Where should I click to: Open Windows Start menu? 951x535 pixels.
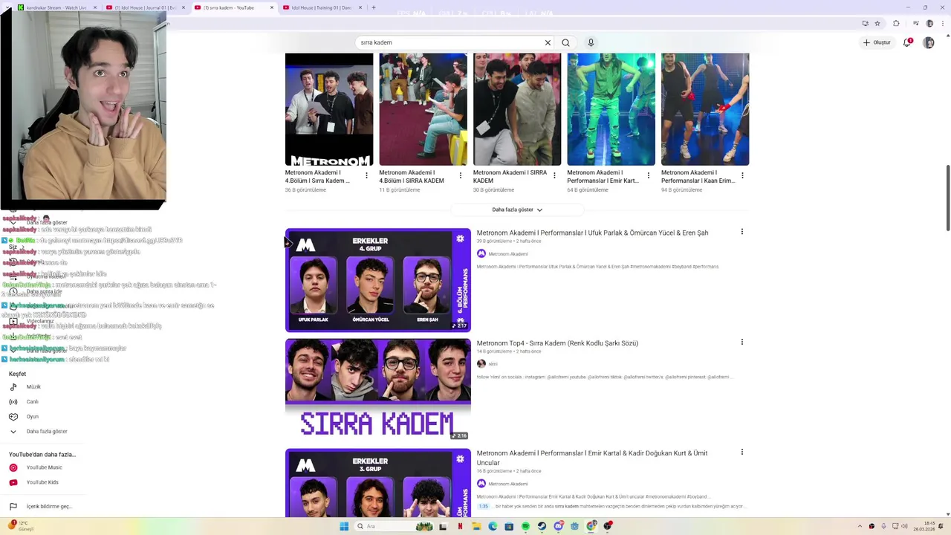[x=344, y=526]
